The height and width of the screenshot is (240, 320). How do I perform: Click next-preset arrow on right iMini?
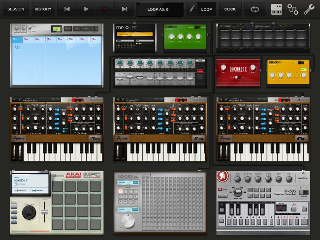(226, 100)
